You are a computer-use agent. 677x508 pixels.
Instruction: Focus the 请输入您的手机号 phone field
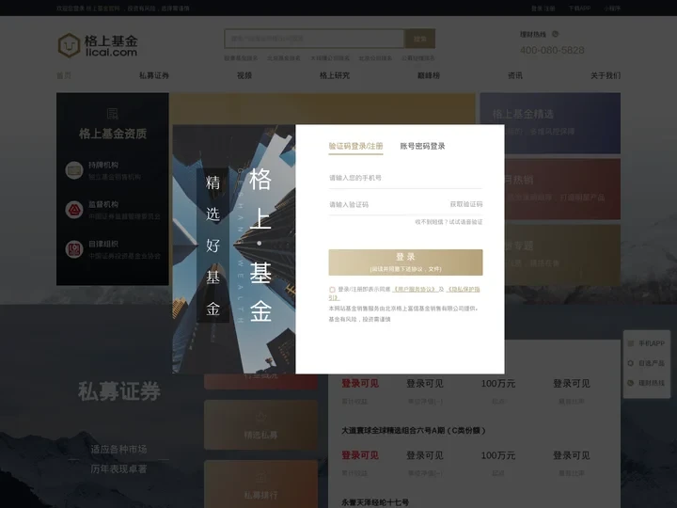(405, 178)
